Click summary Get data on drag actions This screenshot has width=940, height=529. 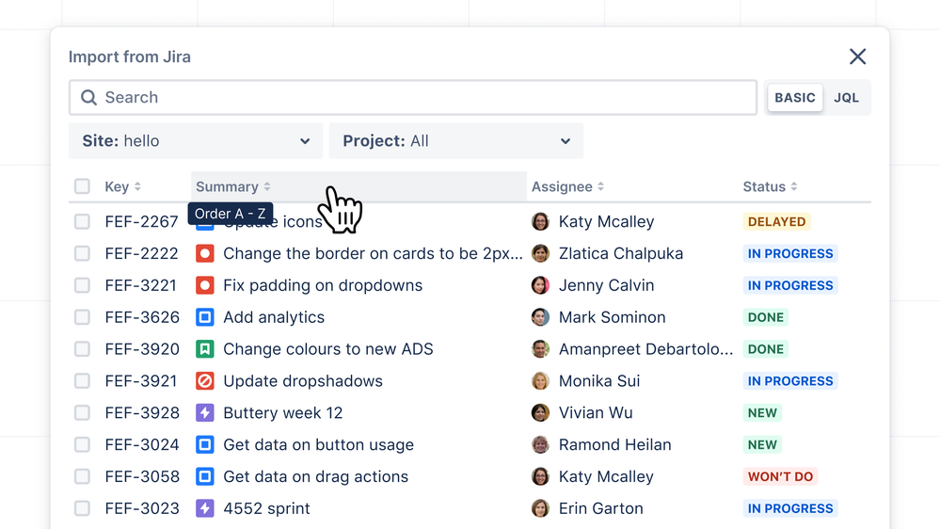[315, 476]
